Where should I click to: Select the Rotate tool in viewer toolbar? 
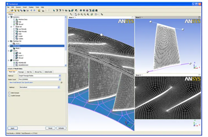[76, 14]
